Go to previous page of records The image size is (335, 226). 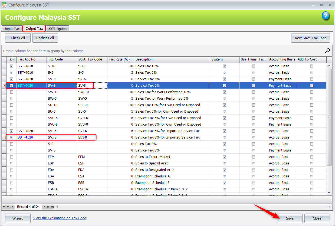8,207
